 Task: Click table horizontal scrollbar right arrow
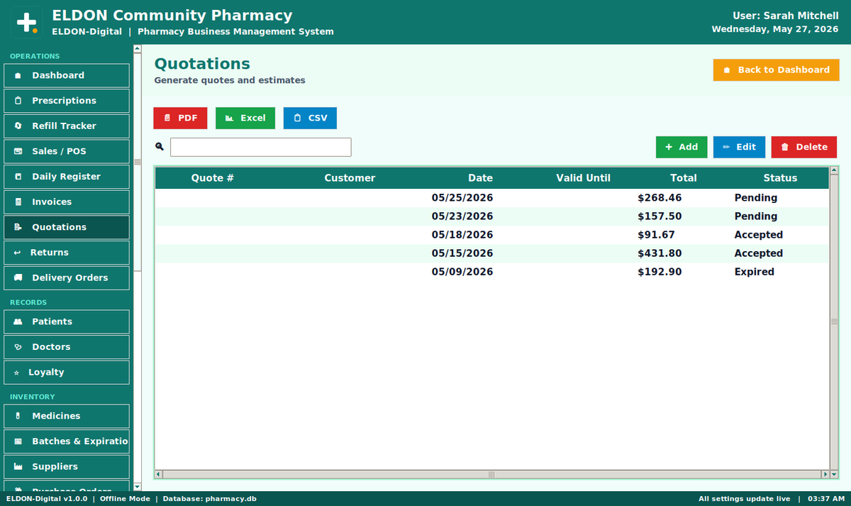tap(825, 474)
